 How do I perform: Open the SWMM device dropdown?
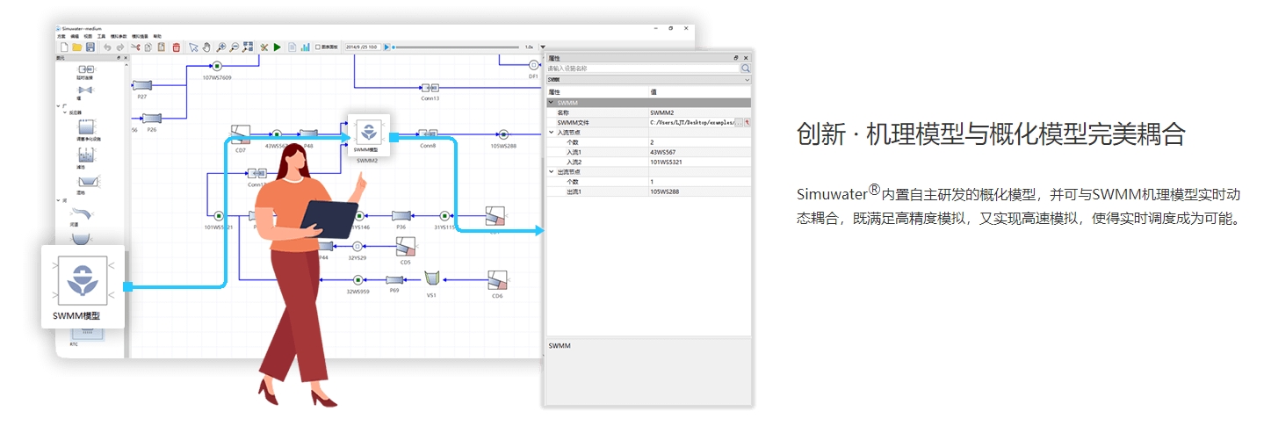point(747,80)
